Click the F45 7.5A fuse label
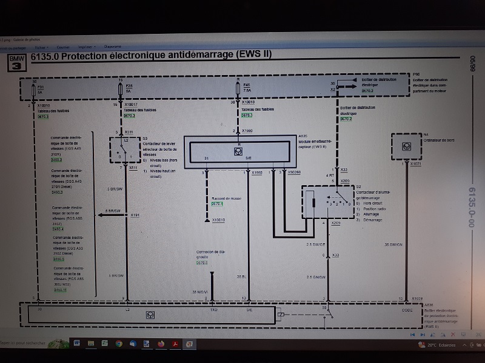Viewport: 485px width, 363px height. 247,87
